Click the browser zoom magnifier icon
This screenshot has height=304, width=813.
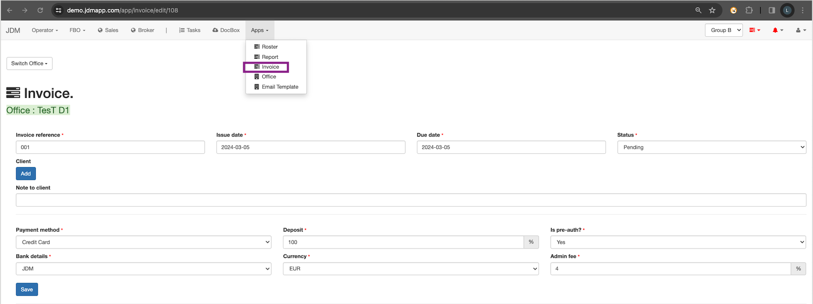pyautogui.click(x=698, y=10)
